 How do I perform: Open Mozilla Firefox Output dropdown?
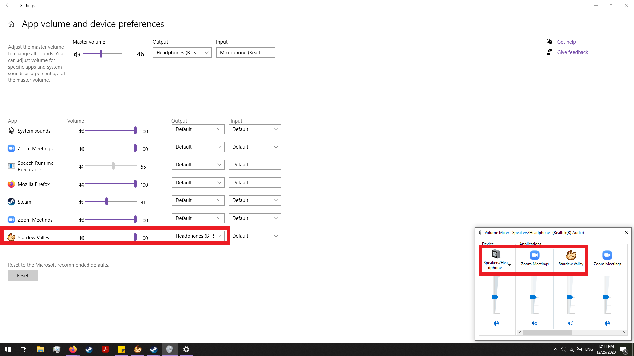[x=198, y=183]
